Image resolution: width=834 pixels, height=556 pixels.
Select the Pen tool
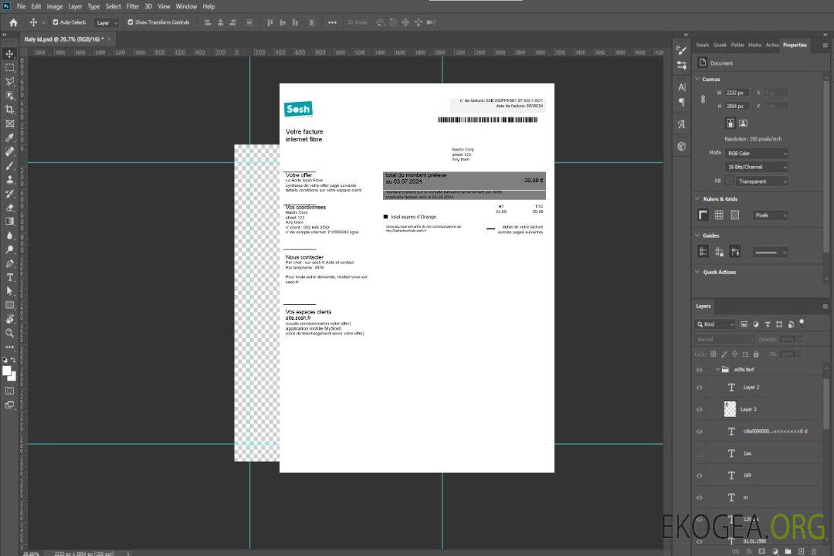click(x=9, y=263)
